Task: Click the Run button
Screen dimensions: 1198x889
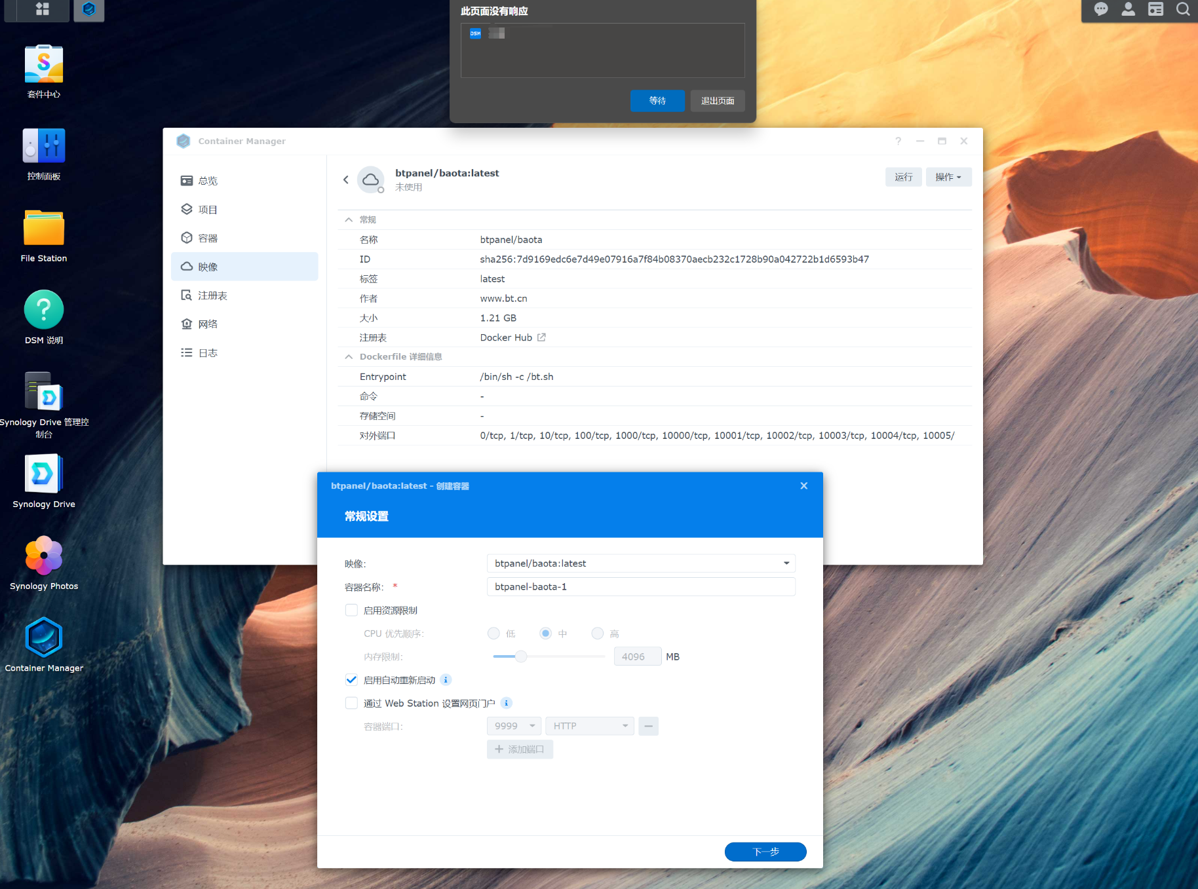Action: tap(903, 177)
